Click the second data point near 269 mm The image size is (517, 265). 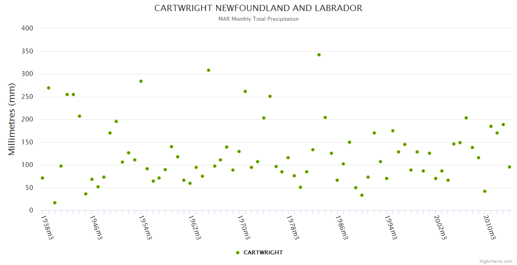coord(49,88)
